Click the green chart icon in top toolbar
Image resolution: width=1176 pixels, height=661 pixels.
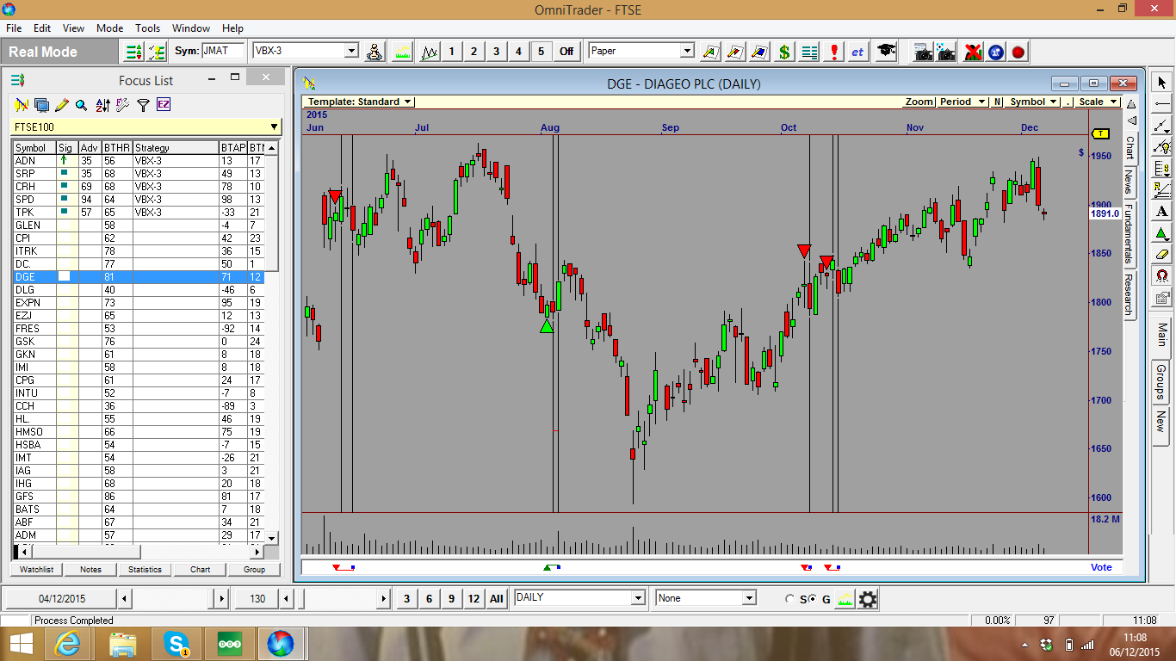(402, 52)
